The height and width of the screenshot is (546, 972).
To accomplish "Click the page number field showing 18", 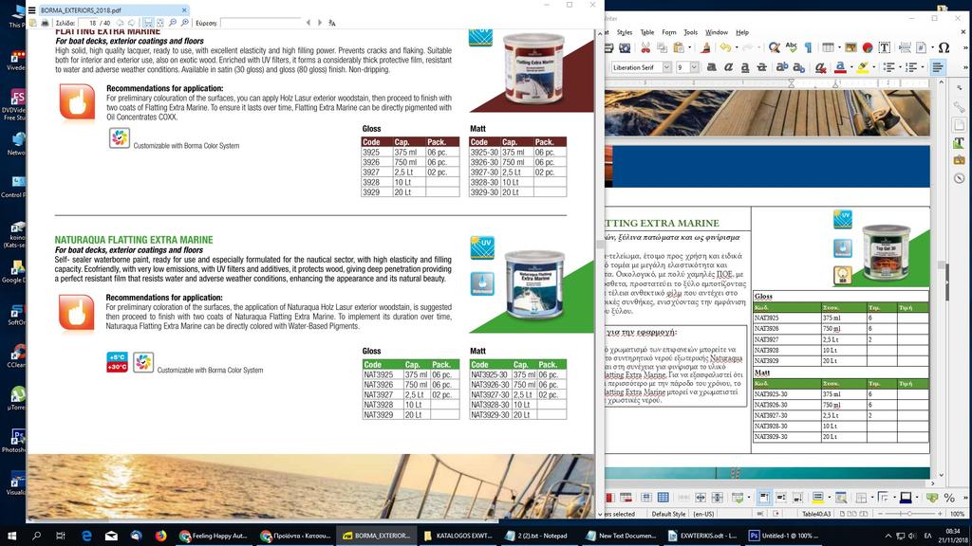I will [87, 23].
